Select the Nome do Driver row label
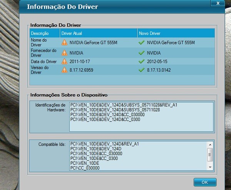This screenshot has height=190, width=231. pyautogui.click(x=39, y=43)
